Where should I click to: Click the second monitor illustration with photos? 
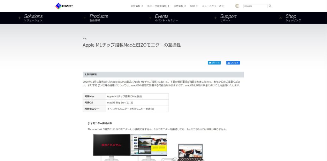[149, 145]
